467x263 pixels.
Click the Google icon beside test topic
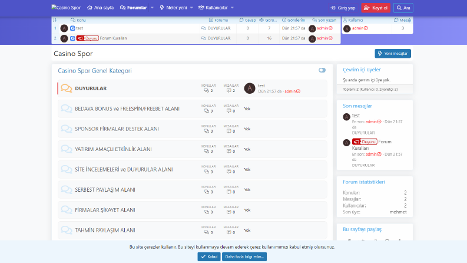point(72,28)
